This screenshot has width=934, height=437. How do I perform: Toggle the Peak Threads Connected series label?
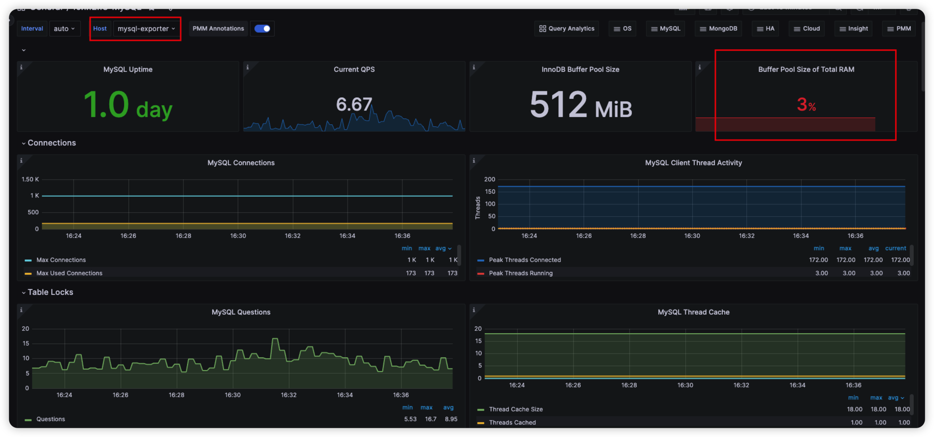525,260
